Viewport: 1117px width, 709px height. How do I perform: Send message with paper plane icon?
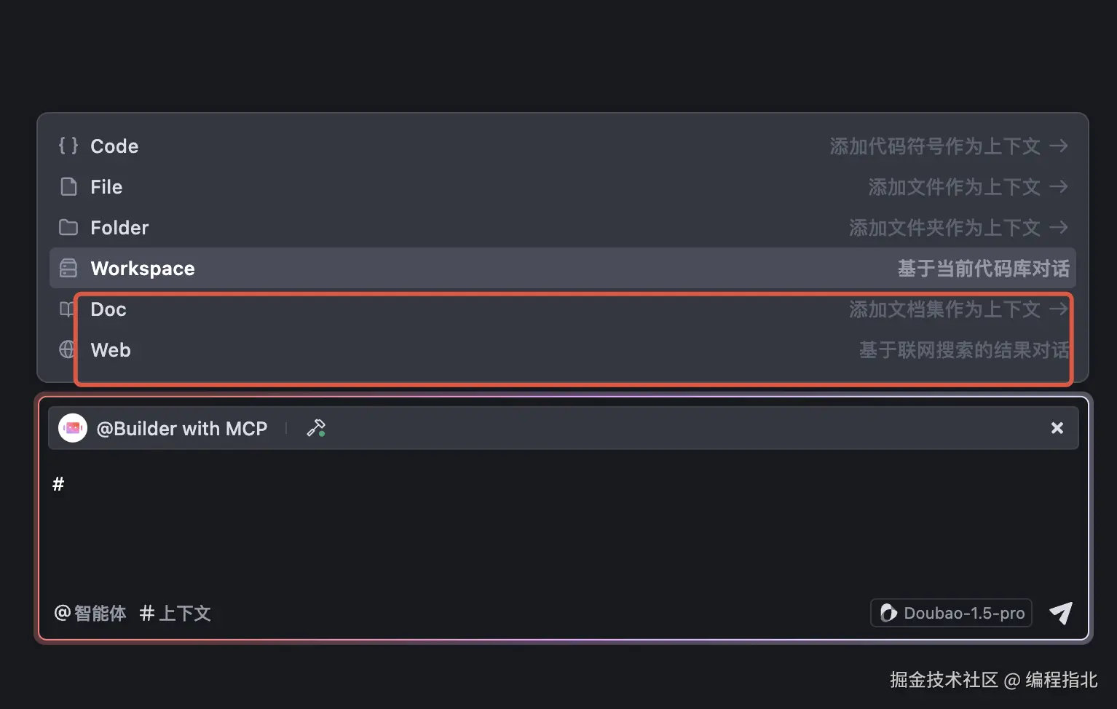tap(1061, 613)
